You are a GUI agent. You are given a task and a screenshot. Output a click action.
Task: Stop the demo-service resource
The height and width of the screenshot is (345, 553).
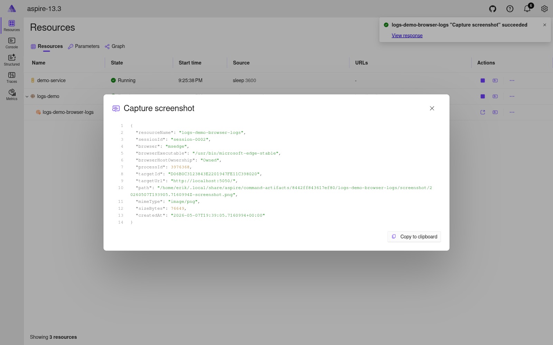pyautogui.click(x=483, y=80)
